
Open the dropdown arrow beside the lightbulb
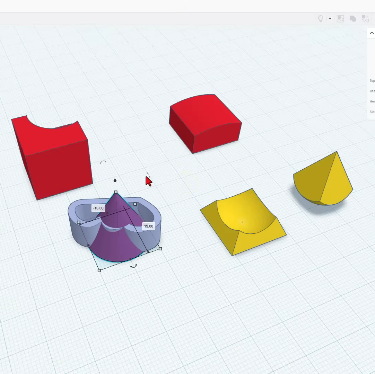click(x=330, y=19)
